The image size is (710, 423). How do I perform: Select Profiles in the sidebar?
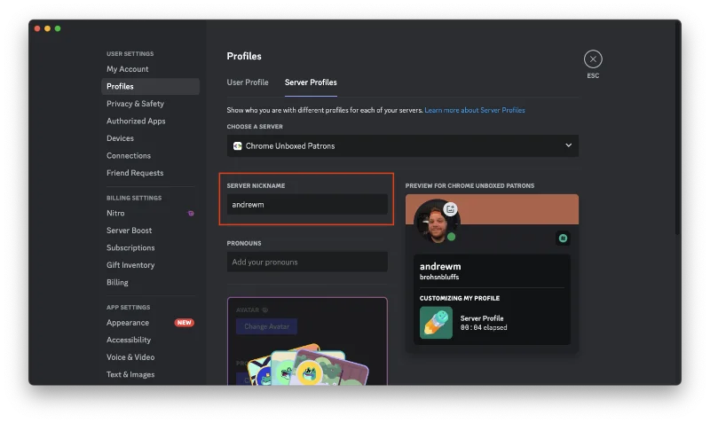tap(150, 86)
